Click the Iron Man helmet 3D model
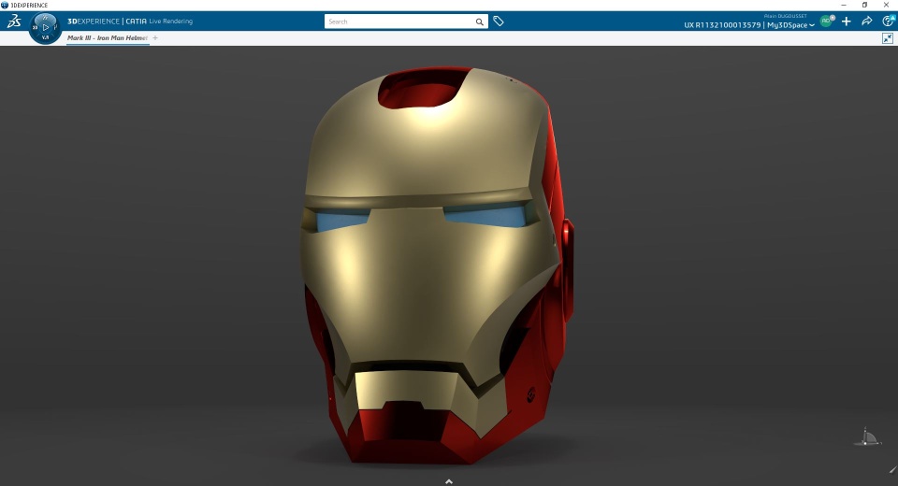Screen dimensions: 898x486 [x=437, y=264]
